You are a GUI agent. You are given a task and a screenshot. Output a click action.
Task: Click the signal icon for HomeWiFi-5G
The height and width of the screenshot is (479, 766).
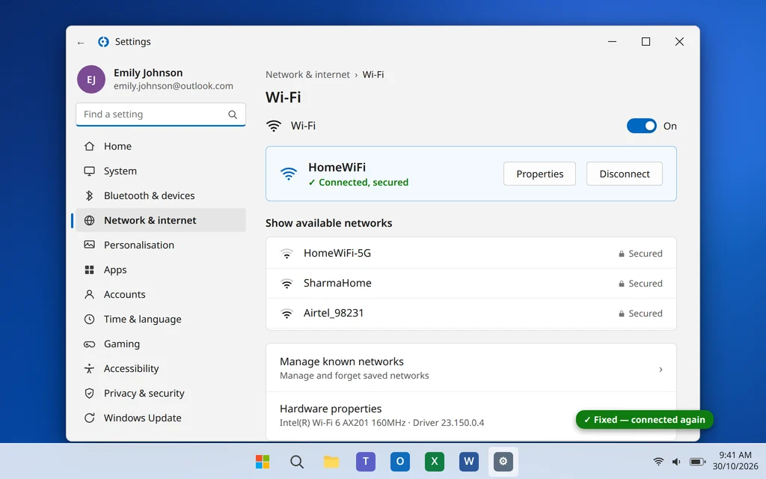(x=287, y=254)
